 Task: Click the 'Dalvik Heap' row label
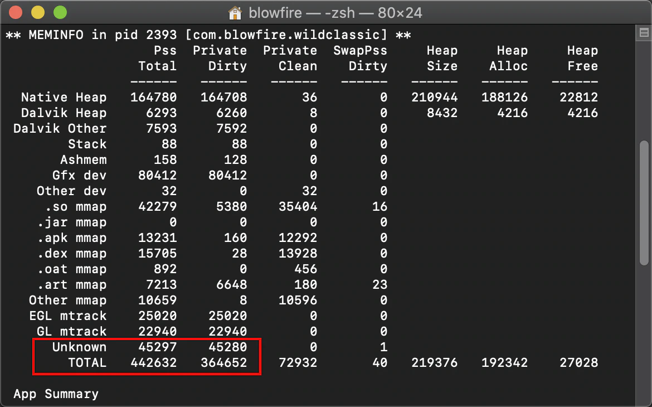64,113
